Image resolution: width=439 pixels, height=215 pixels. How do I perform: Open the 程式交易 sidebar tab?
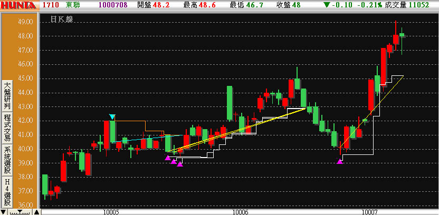(x=7, y=127)
